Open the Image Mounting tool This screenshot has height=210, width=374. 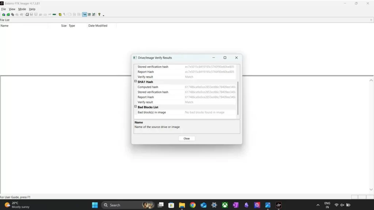click(12, 15)
